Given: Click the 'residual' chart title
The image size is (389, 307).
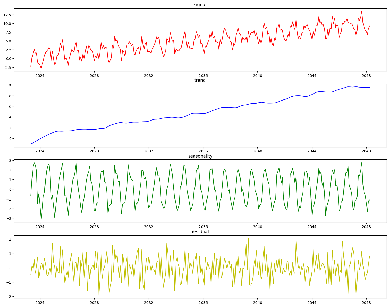Looking at the screenshot, I should (200, 232).
